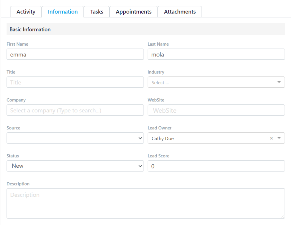Click the Description label
This screenshot has width=291, height=225.
click(x=18, y=184)
